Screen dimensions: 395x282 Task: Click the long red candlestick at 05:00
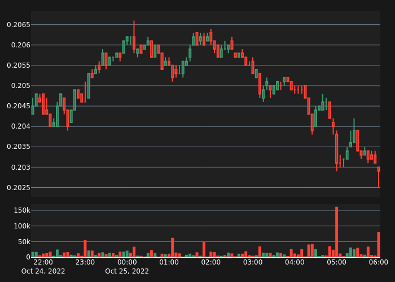pyautogui.click(x=336, y=151)
